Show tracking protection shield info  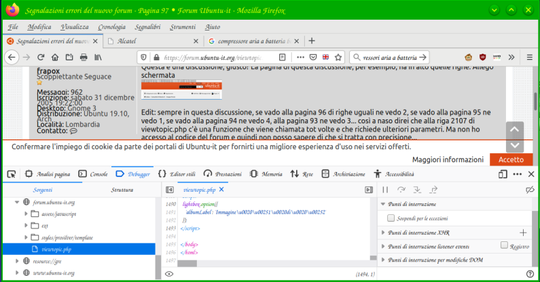point(143,58)
